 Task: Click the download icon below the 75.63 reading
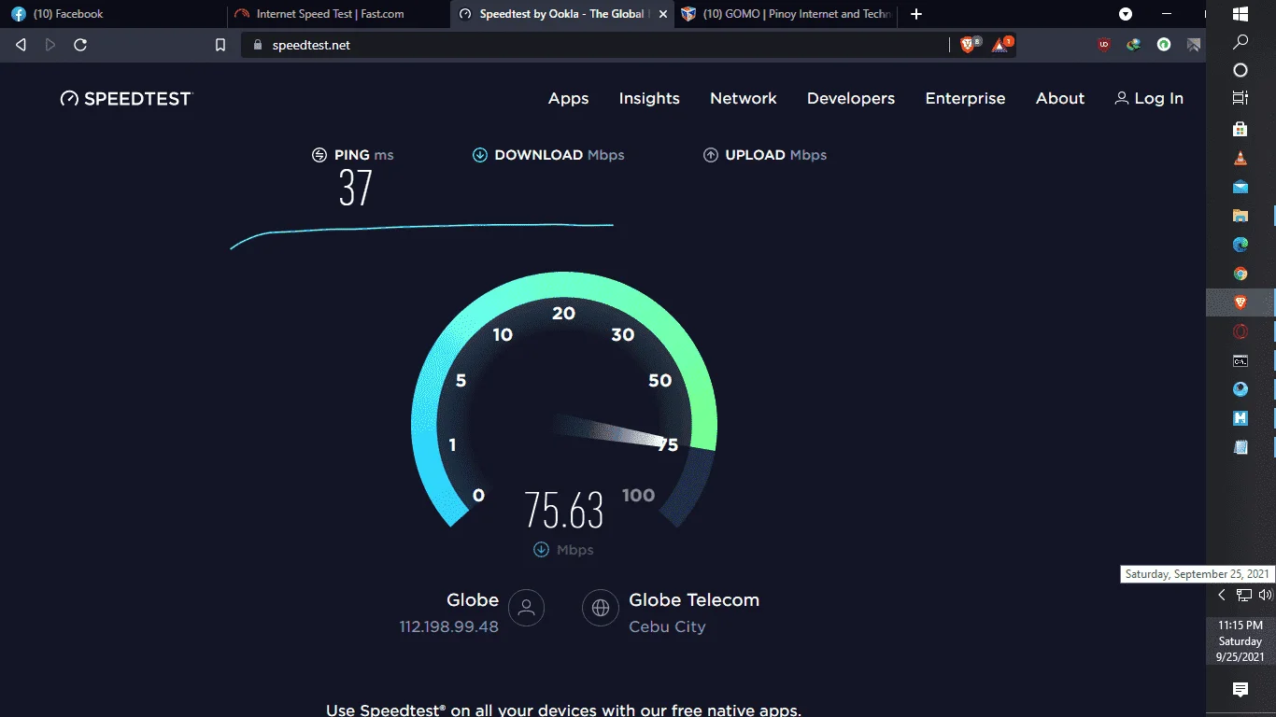point(541,549)
